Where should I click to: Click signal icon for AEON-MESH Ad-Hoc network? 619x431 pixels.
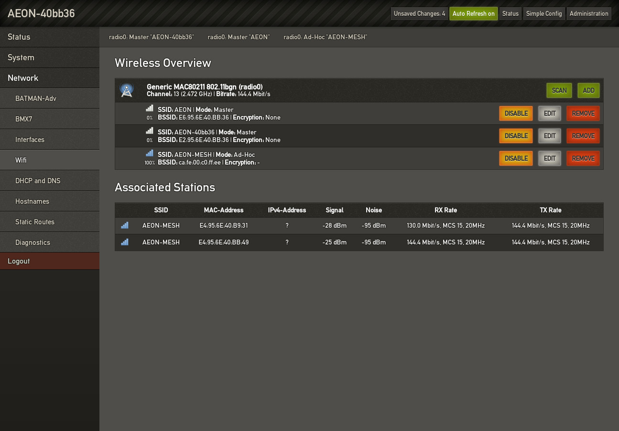[150, 154]
